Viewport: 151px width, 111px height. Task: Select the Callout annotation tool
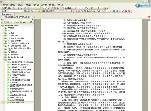53,11
